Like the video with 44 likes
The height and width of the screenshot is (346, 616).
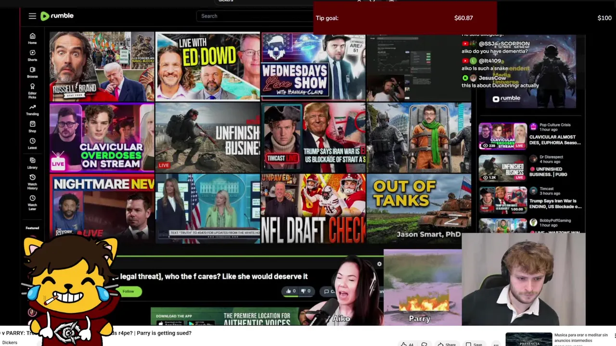pos(407,344)
